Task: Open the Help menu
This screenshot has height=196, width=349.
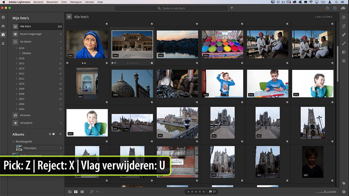Action: point(100,2)
